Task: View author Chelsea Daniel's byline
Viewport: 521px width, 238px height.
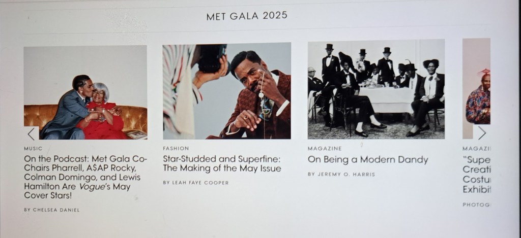Action: click(x=51, y=210)
